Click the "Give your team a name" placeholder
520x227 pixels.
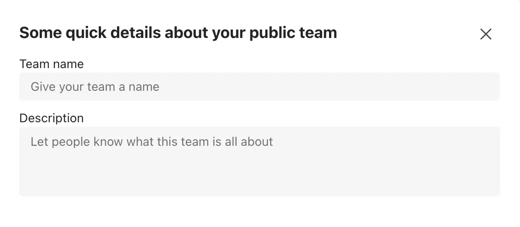pyautogui.click(x=95, y=87)
